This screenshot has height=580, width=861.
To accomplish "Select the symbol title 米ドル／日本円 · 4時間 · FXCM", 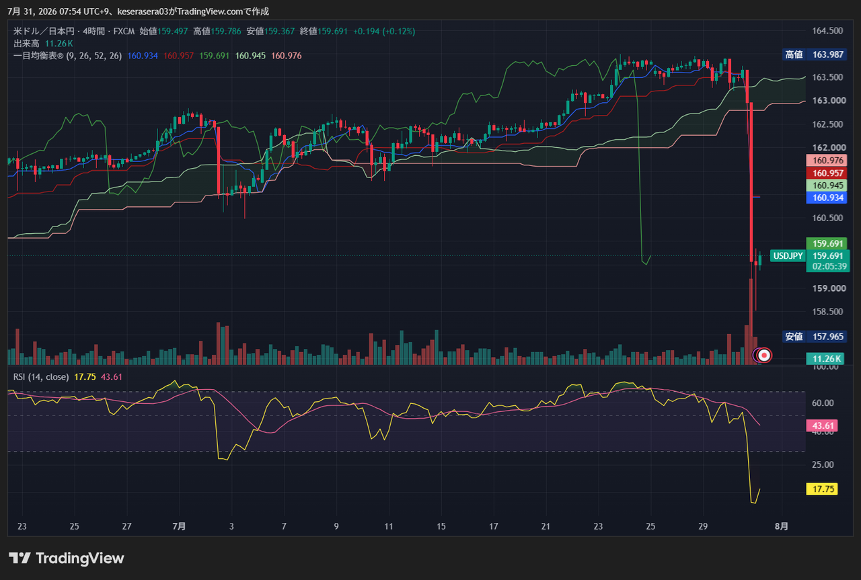I will 73,32.
